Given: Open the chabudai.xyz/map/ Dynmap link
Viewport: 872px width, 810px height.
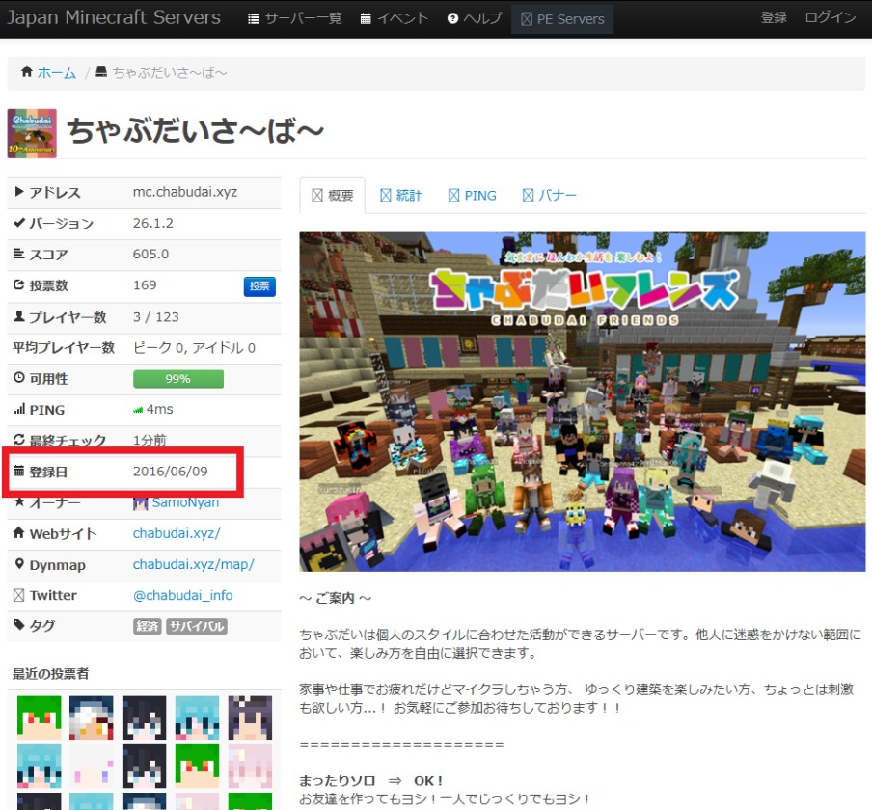Looking at the screenshot, I should 194,564.
